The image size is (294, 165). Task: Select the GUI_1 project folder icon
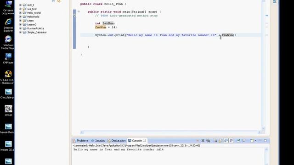24,5
